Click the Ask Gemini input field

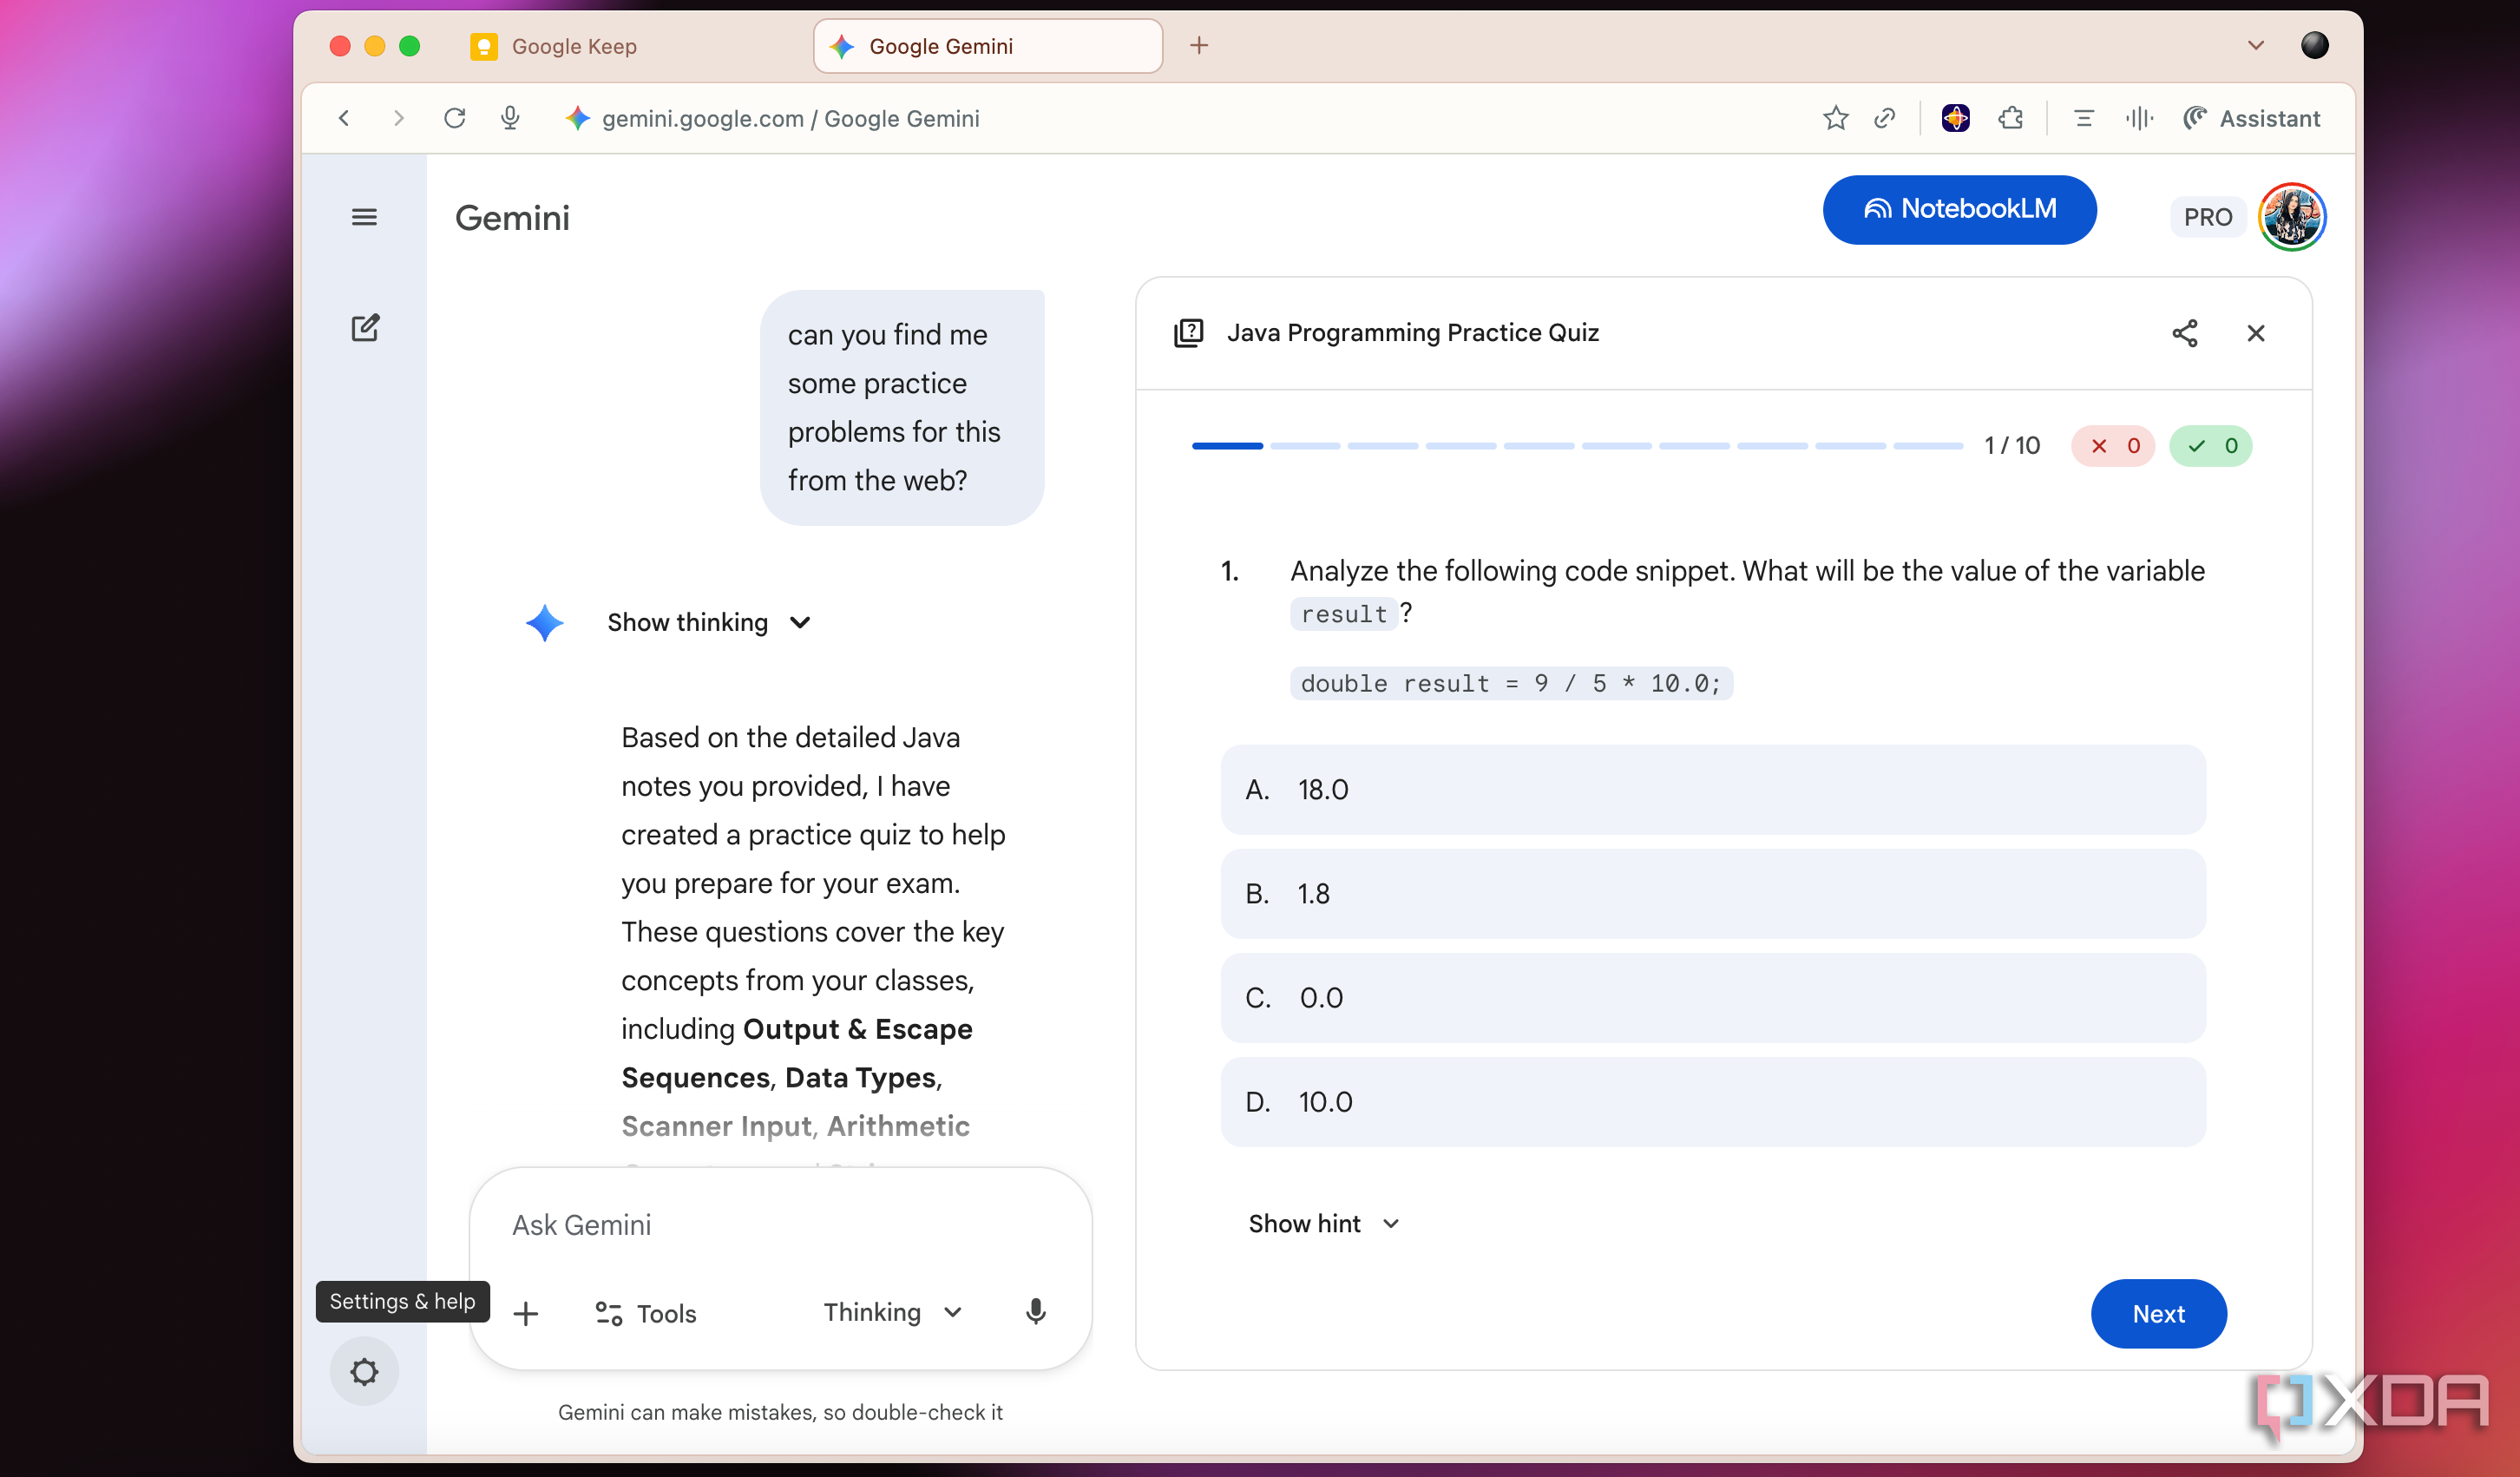(780, 1225)
